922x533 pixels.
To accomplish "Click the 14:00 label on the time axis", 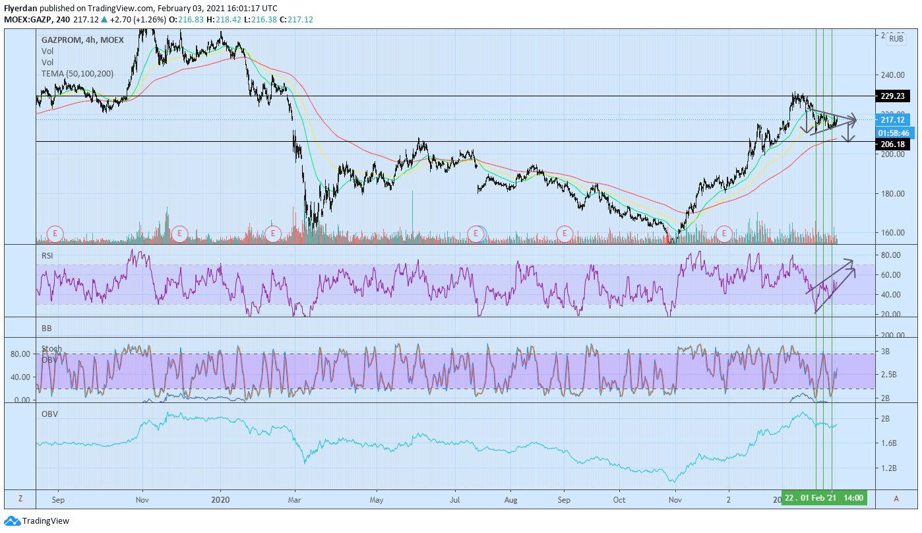I will pos(853,498).
